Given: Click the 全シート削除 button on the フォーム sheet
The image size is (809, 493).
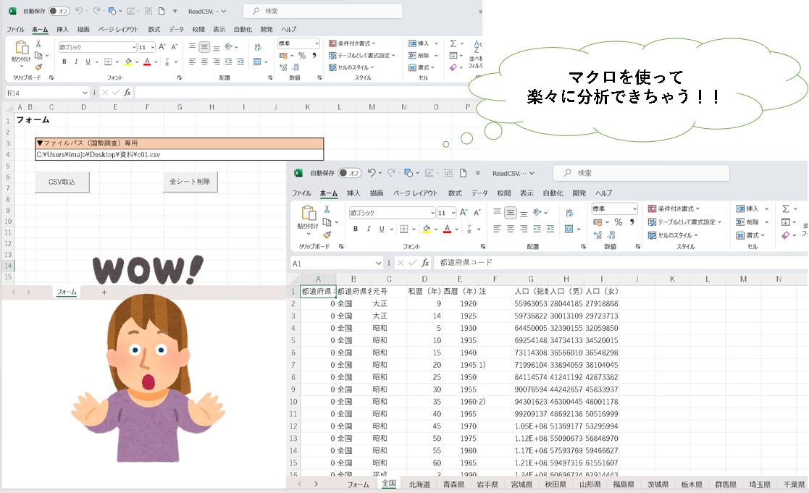Looking at the screenshot, I should point(190,182).
